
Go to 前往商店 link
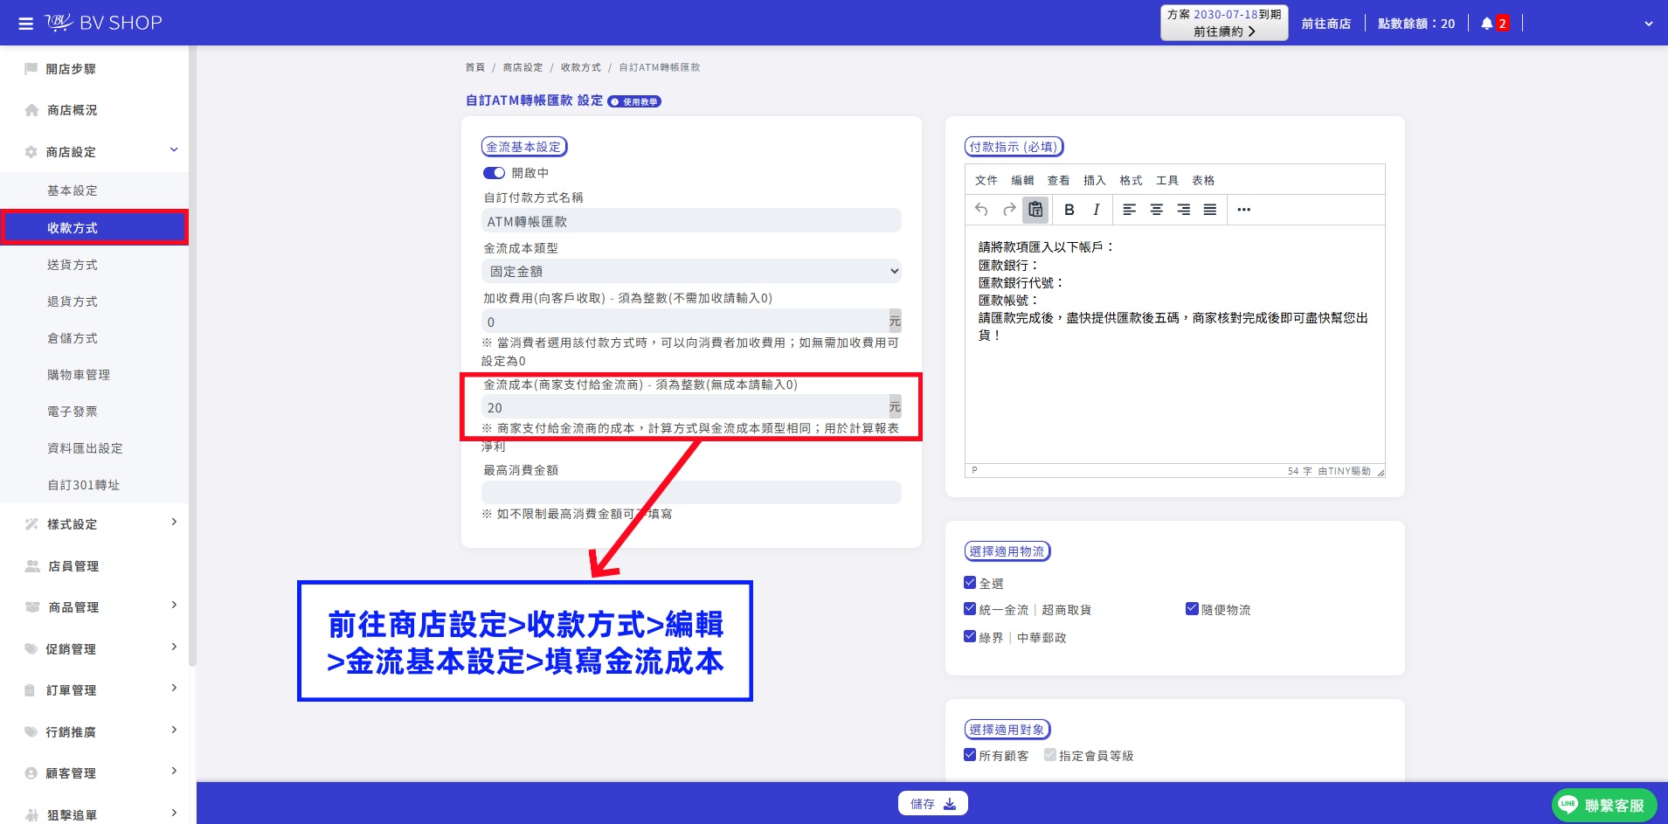(1326, 24)
